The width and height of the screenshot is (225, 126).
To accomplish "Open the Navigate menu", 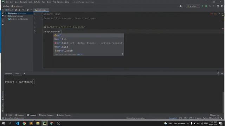I will click(x=24, y=2).
